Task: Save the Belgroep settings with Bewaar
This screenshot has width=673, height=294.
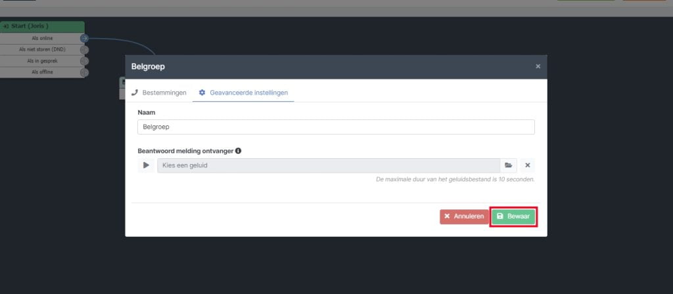Action: [x=513, y=217]
